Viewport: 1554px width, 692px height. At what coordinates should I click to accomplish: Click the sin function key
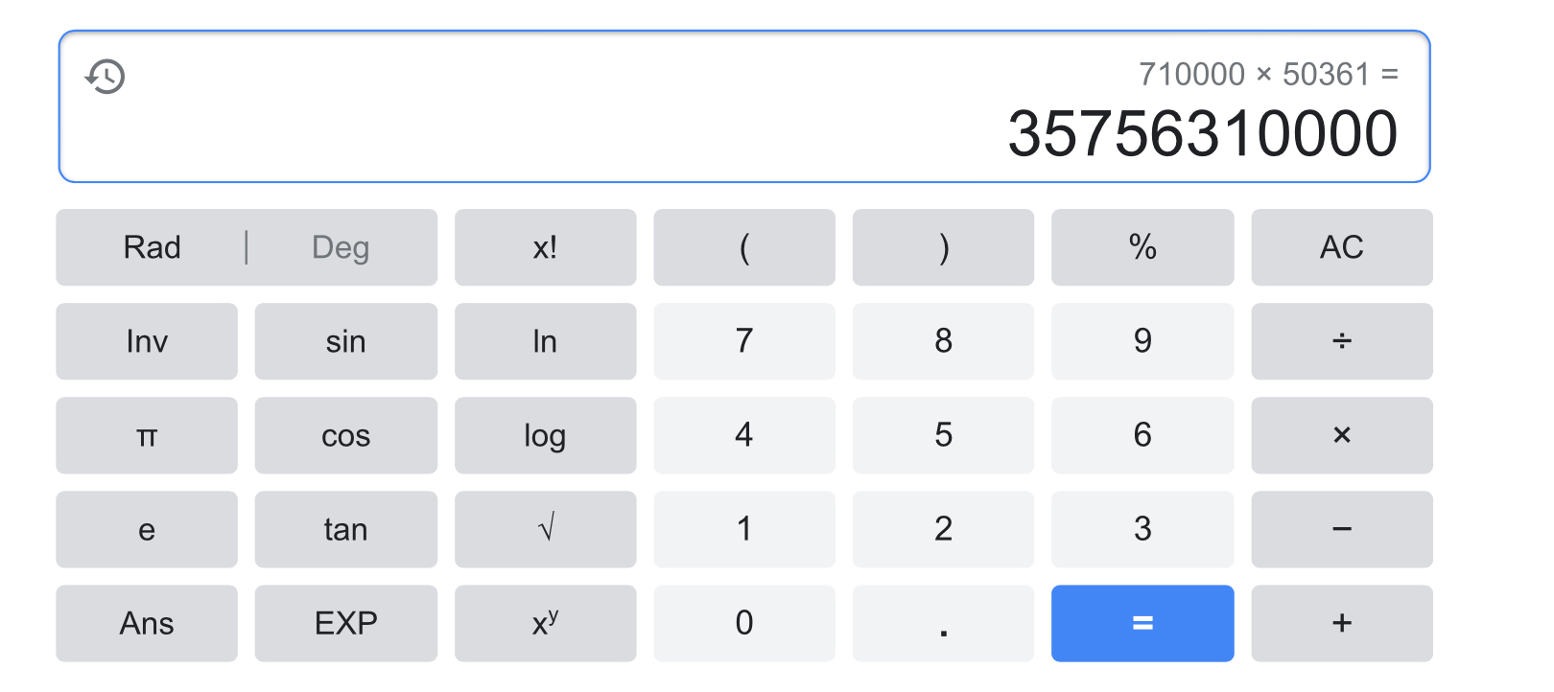(345, 341)
